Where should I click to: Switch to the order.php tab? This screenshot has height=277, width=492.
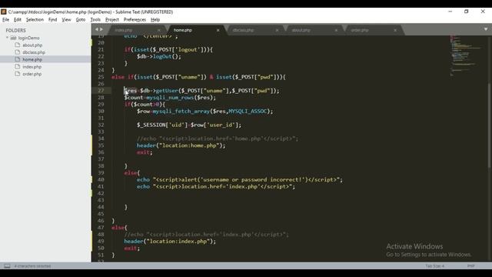(x=360, y=30)
